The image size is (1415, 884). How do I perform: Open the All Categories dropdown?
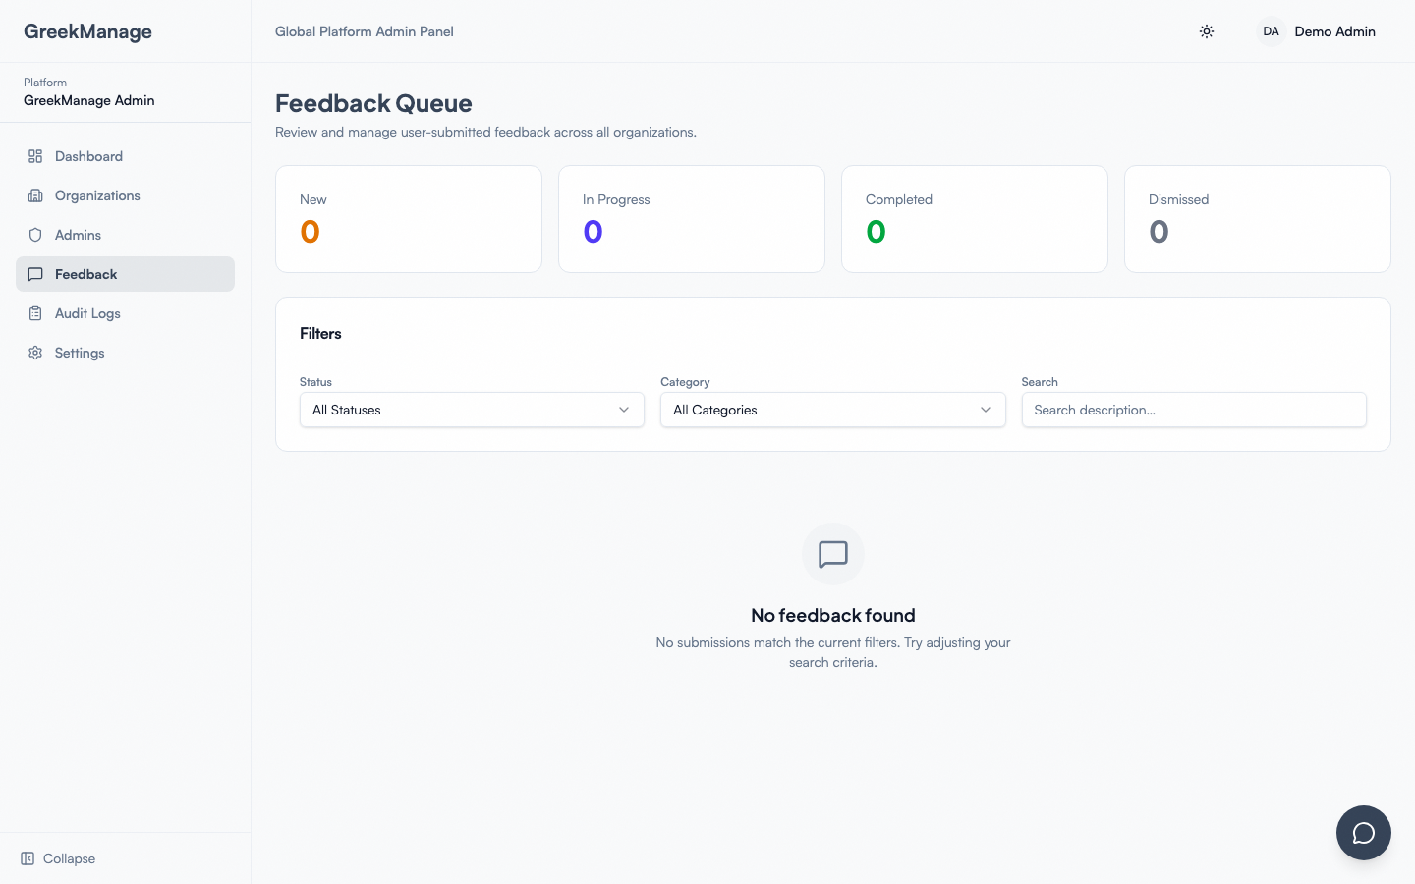pyautogui.click(x=832, y=410)
